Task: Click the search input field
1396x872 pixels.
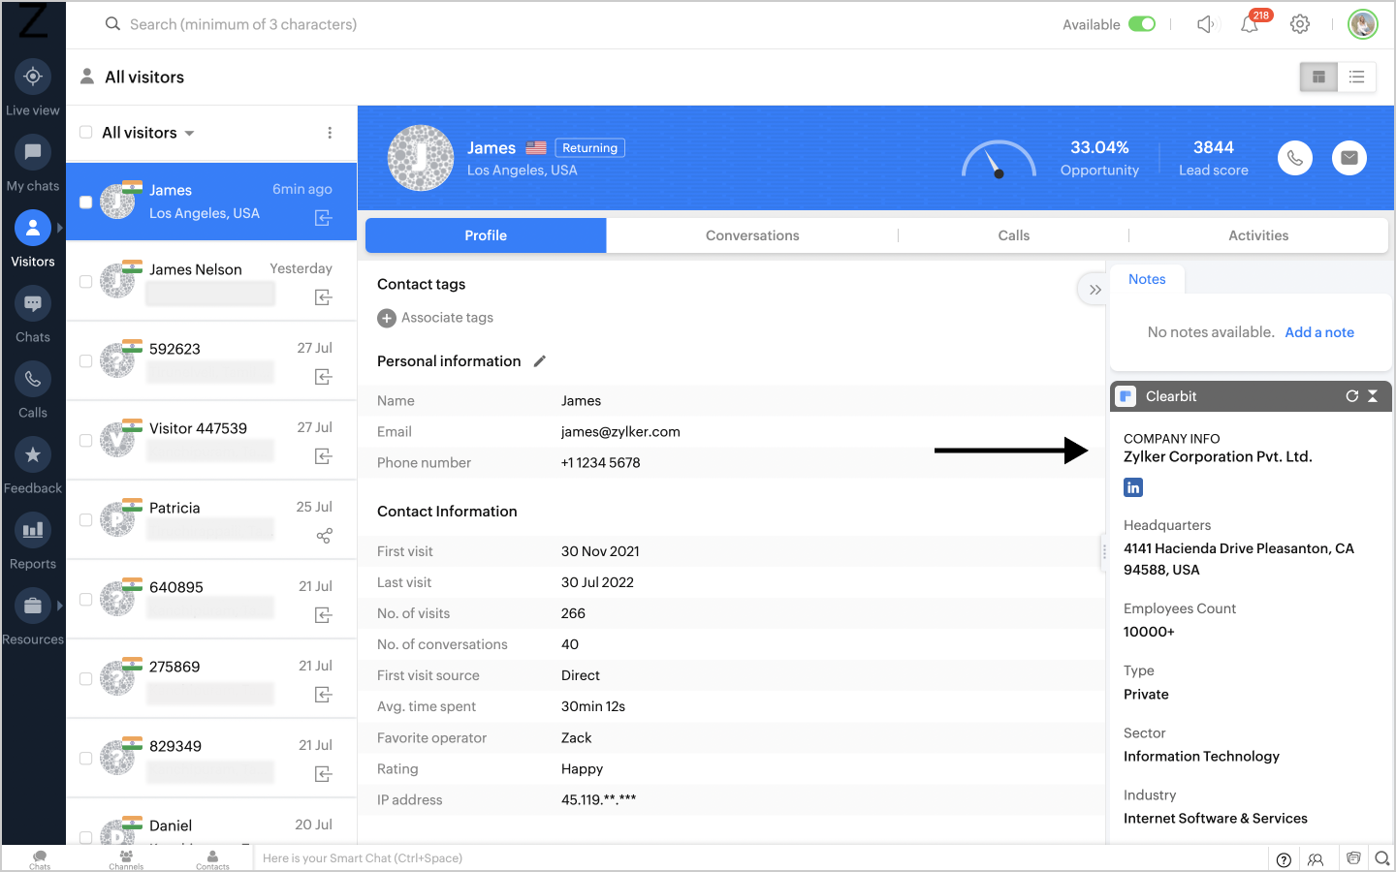Action: (242, 24)
